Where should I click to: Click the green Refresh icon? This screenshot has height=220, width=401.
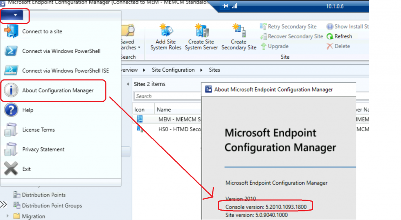click(x=330, y=36)
